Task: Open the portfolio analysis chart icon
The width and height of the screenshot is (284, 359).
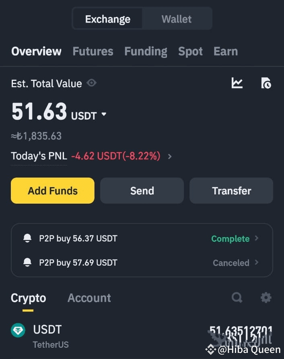Action: pos(237,83)
